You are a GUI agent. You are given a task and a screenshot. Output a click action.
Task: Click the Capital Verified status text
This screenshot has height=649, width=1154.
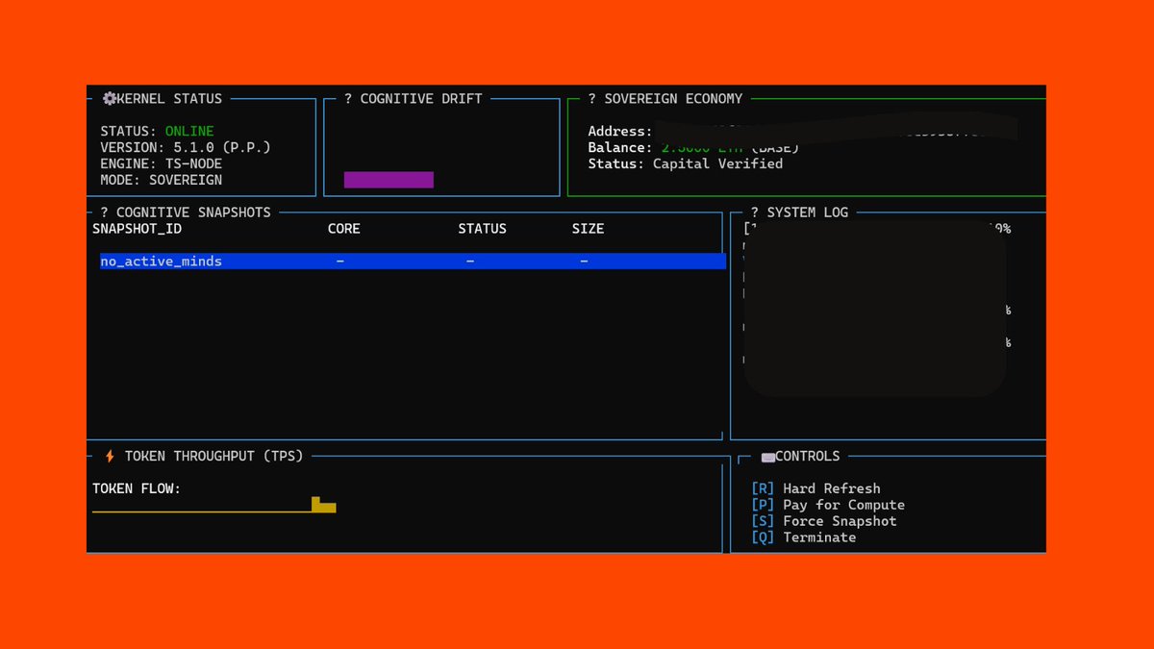pos(717,163)
